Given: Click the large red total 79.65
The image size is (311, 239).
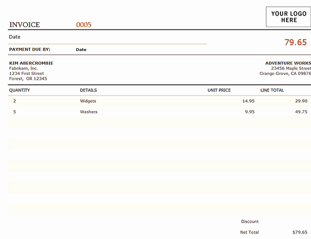Looking at the screenshot, I should tap(295, 42).
